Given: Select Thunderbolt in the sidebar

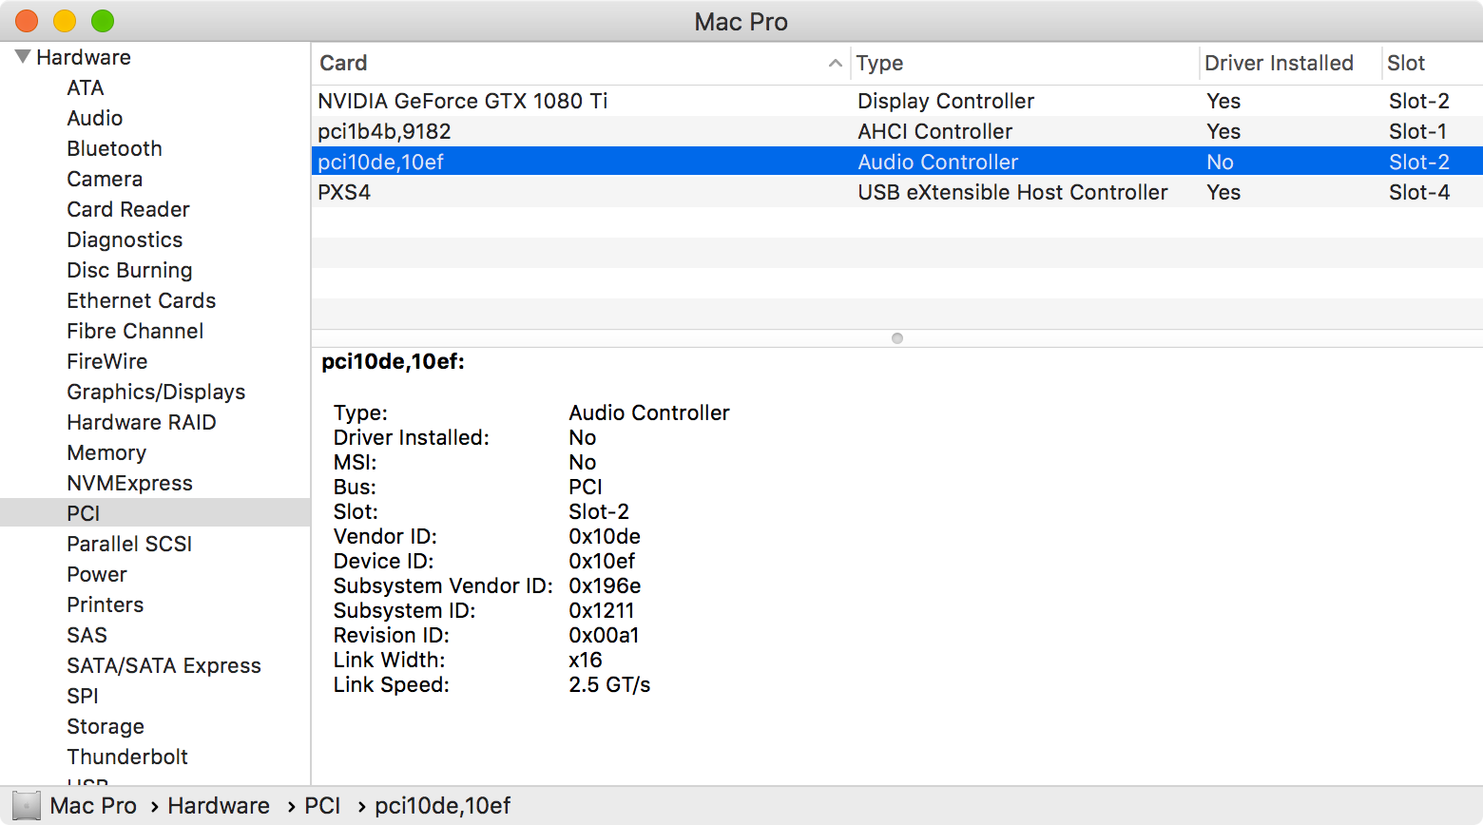Looking at the screenshot, I should click(x=127, y=757).
